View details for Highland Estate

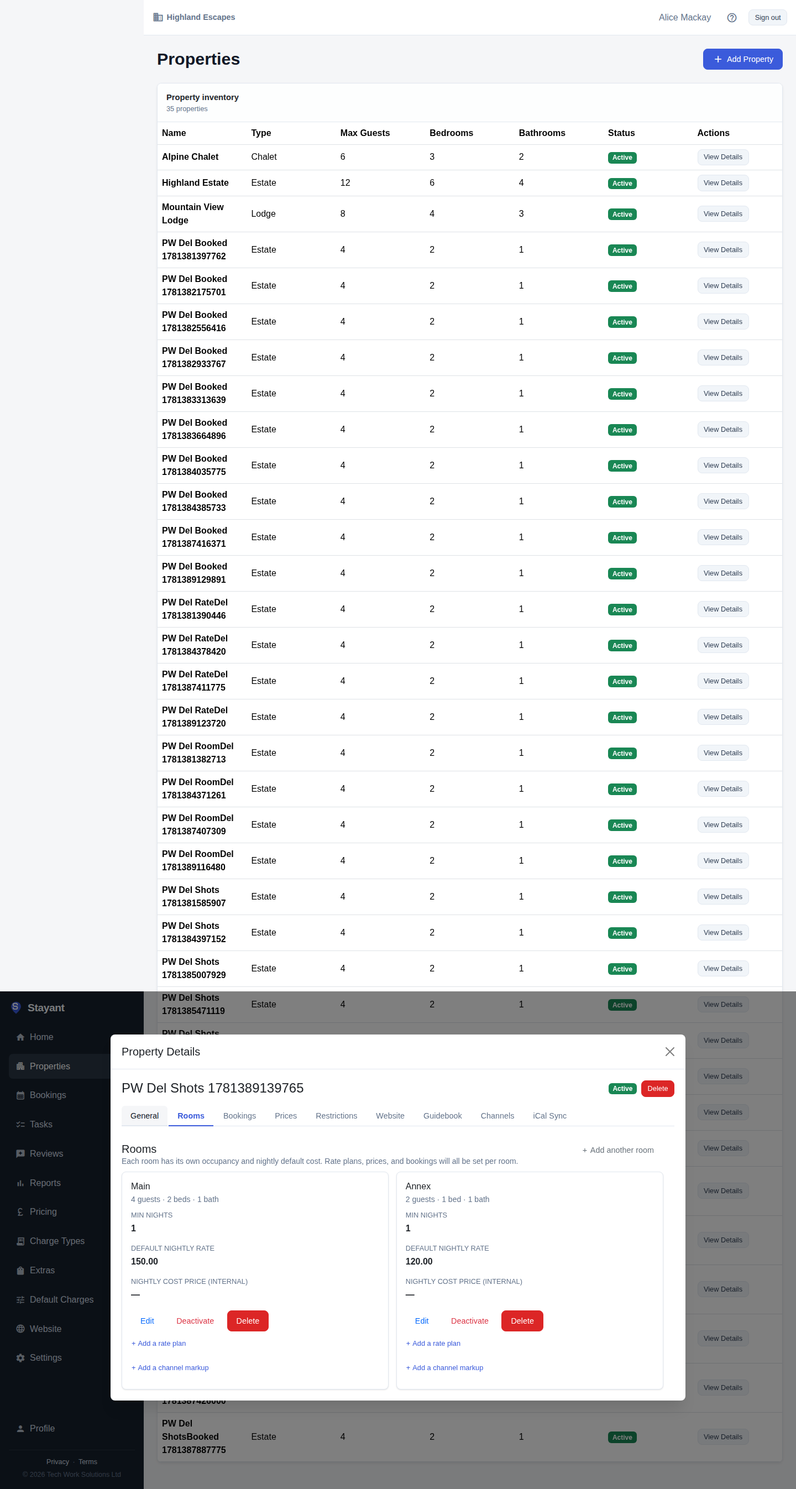pos(722,182)
